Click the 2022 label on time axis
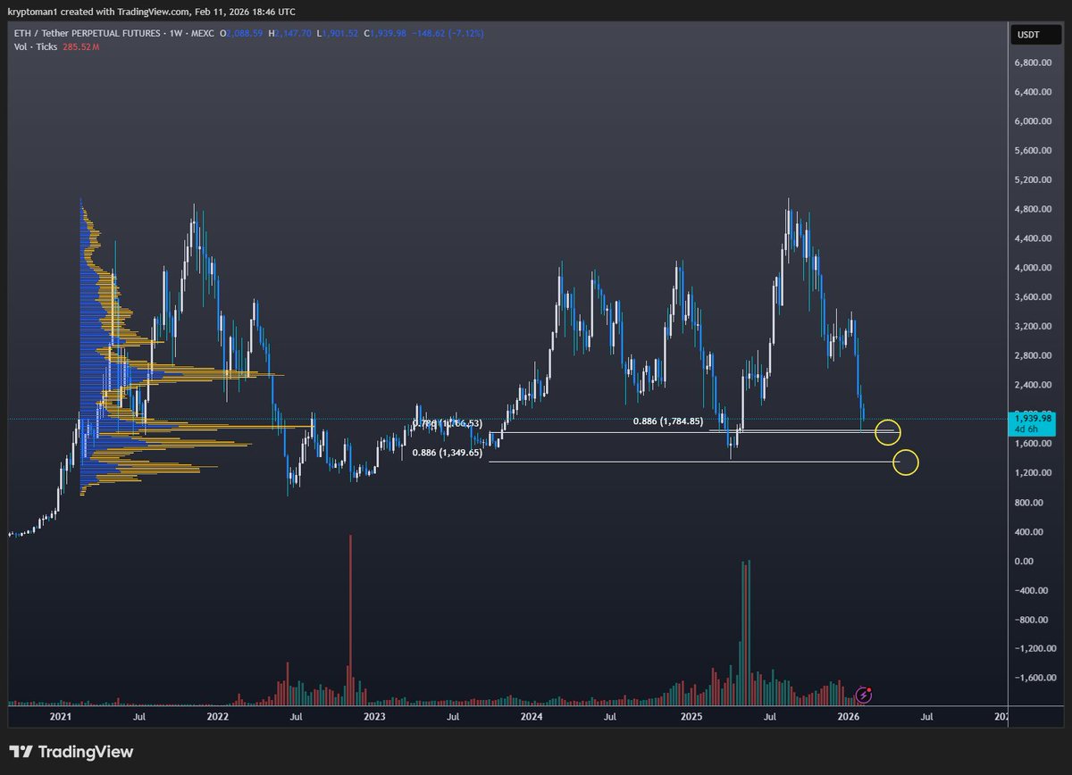 pyautogui.click(x=217, y=716)
